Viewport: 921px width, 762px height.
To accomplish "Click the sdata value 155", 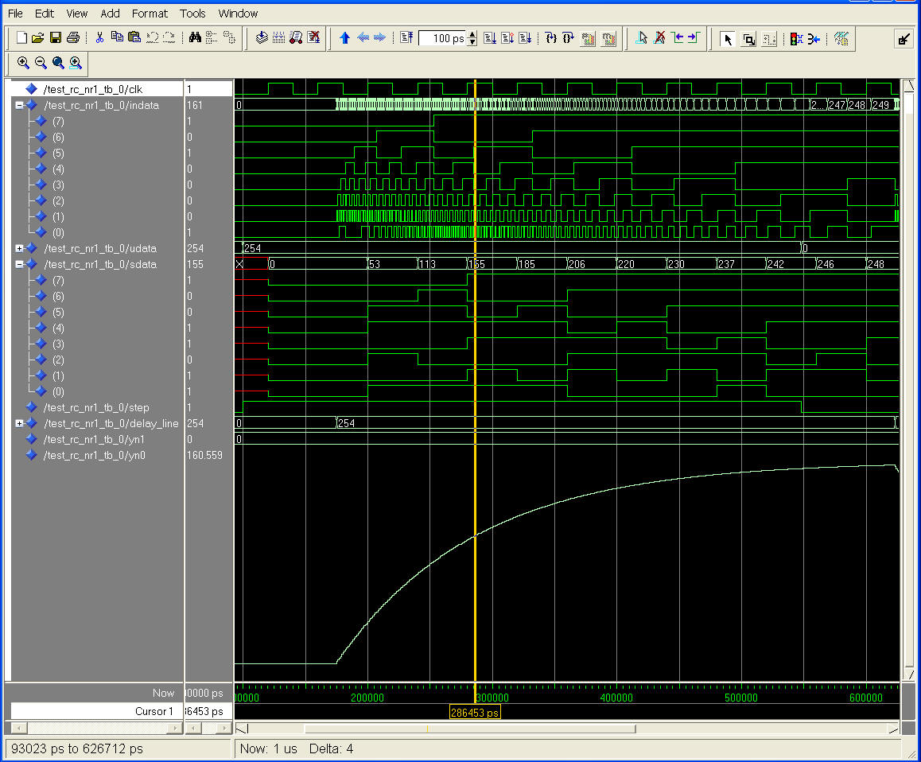I will [195, 264].
